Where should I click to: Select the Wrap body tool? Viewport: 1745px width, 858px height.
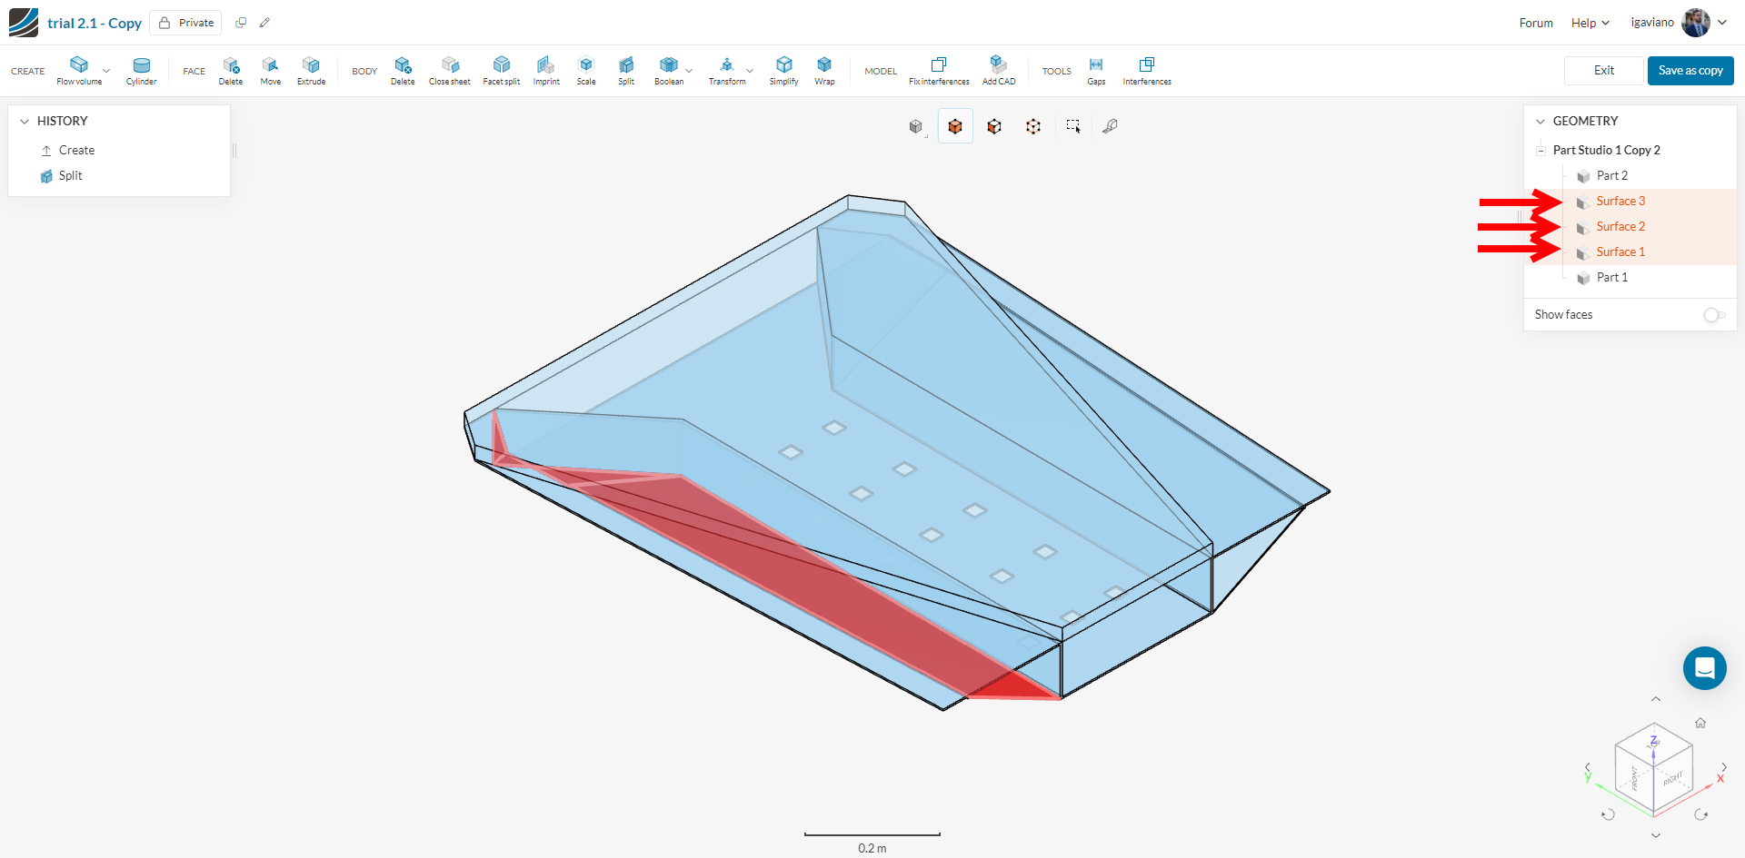[824, 68]
